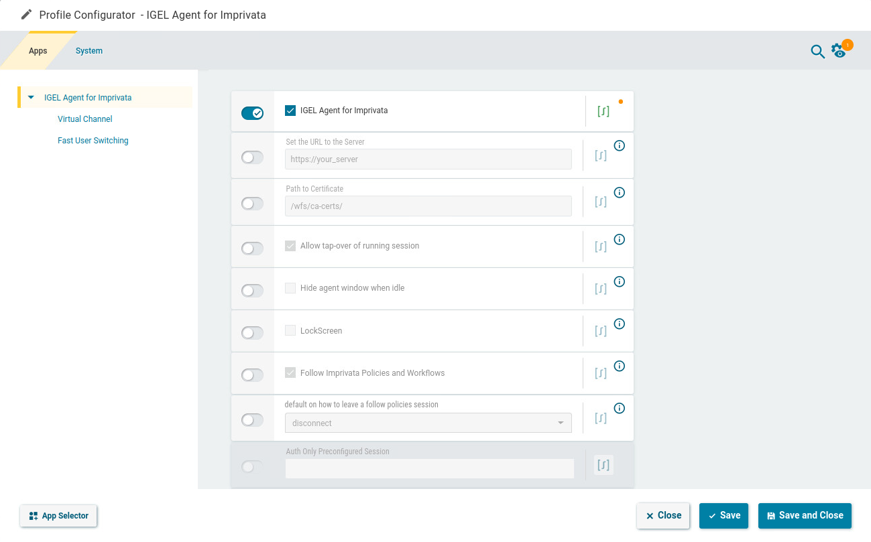Show info for Hide agent window when idle
The height and width of the screenshot is (542, 871).
620,281
